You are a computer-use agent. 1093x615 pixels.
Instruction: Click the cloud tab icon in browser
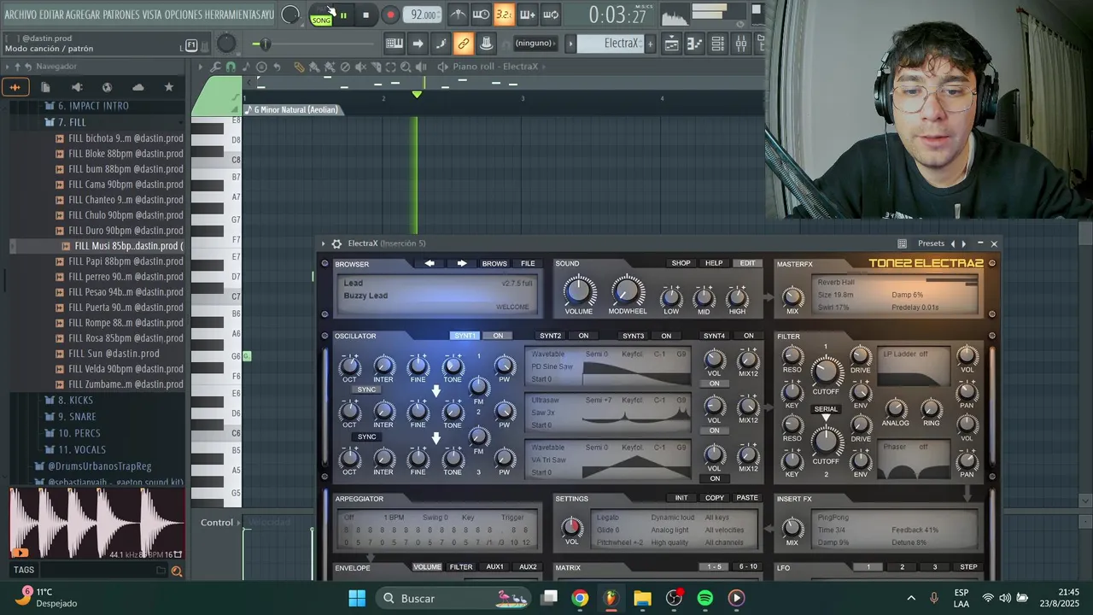coord(137,87)
